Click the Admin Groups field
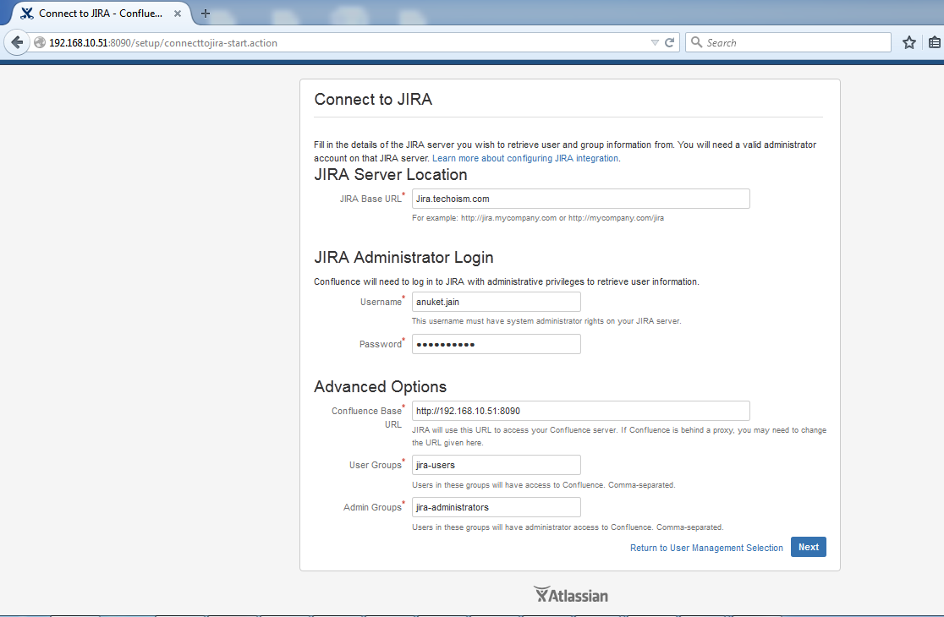This screenshot has height=617, width=944. pos(496,507)
